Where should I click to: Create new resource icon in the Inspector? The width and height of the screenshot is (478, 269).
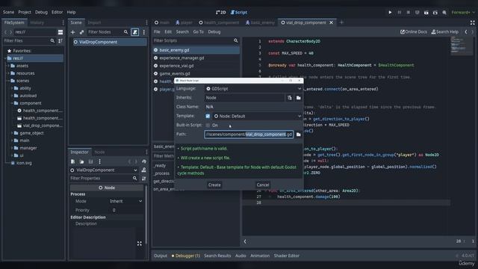coord(73,161)
